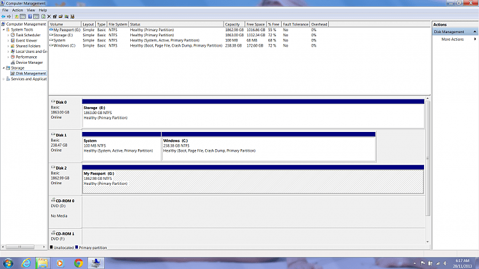The image size is (479, 269).
Task: Launch Google Chrome from taskbar
Action: point(78,263)
